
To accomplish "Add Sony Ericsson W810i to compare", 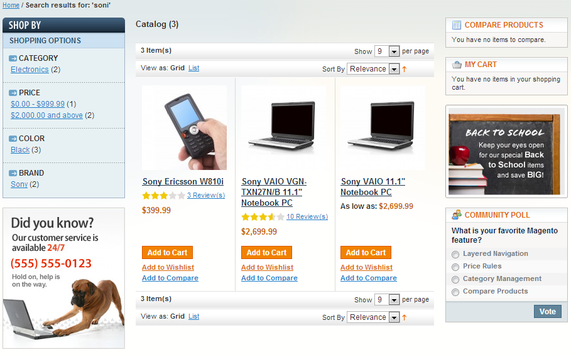I will [x=170, y=278].
